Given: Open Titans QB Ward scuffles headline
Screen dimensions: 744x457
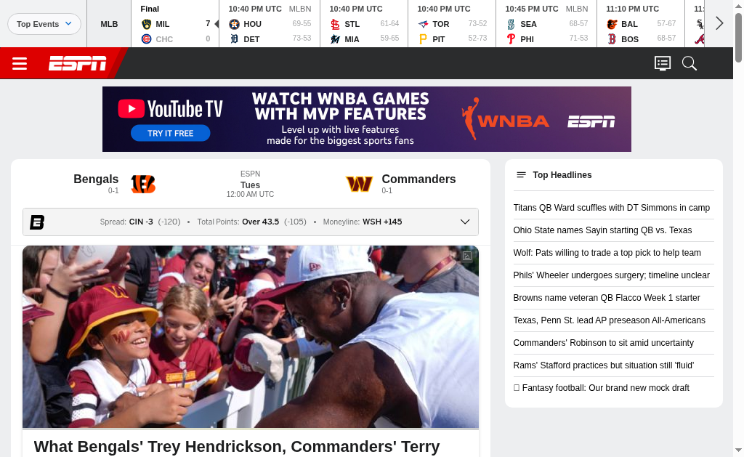Looking at the screenshot, I should pyautogui.click(x=612, y=208).
